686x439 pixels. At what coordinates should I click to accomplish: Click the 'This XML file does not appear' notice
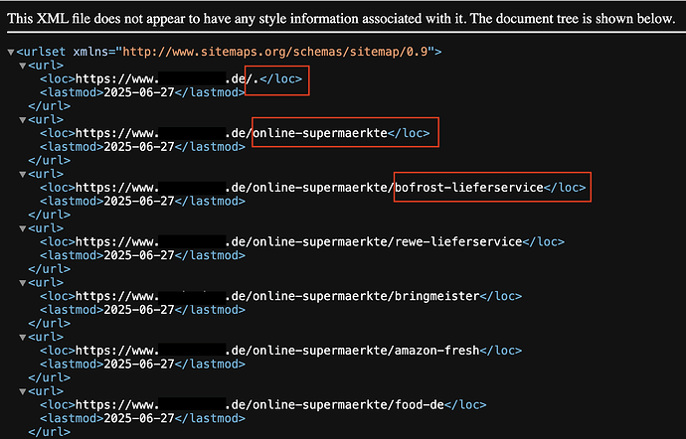click(341, 18)
